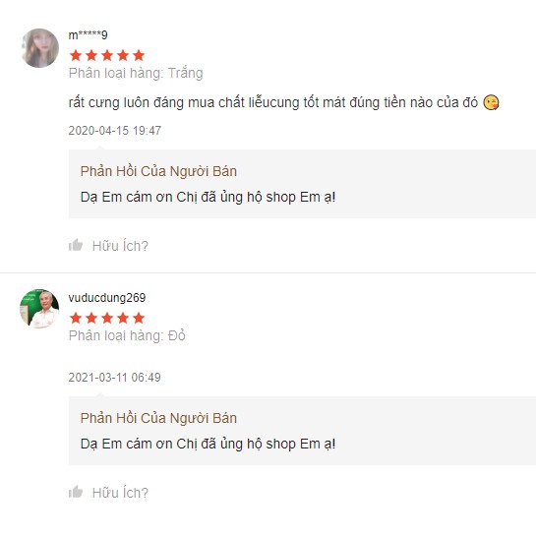Click thumbs-up icon on m*****9's review
The image size is (536, 536).
tap(76, 245)
